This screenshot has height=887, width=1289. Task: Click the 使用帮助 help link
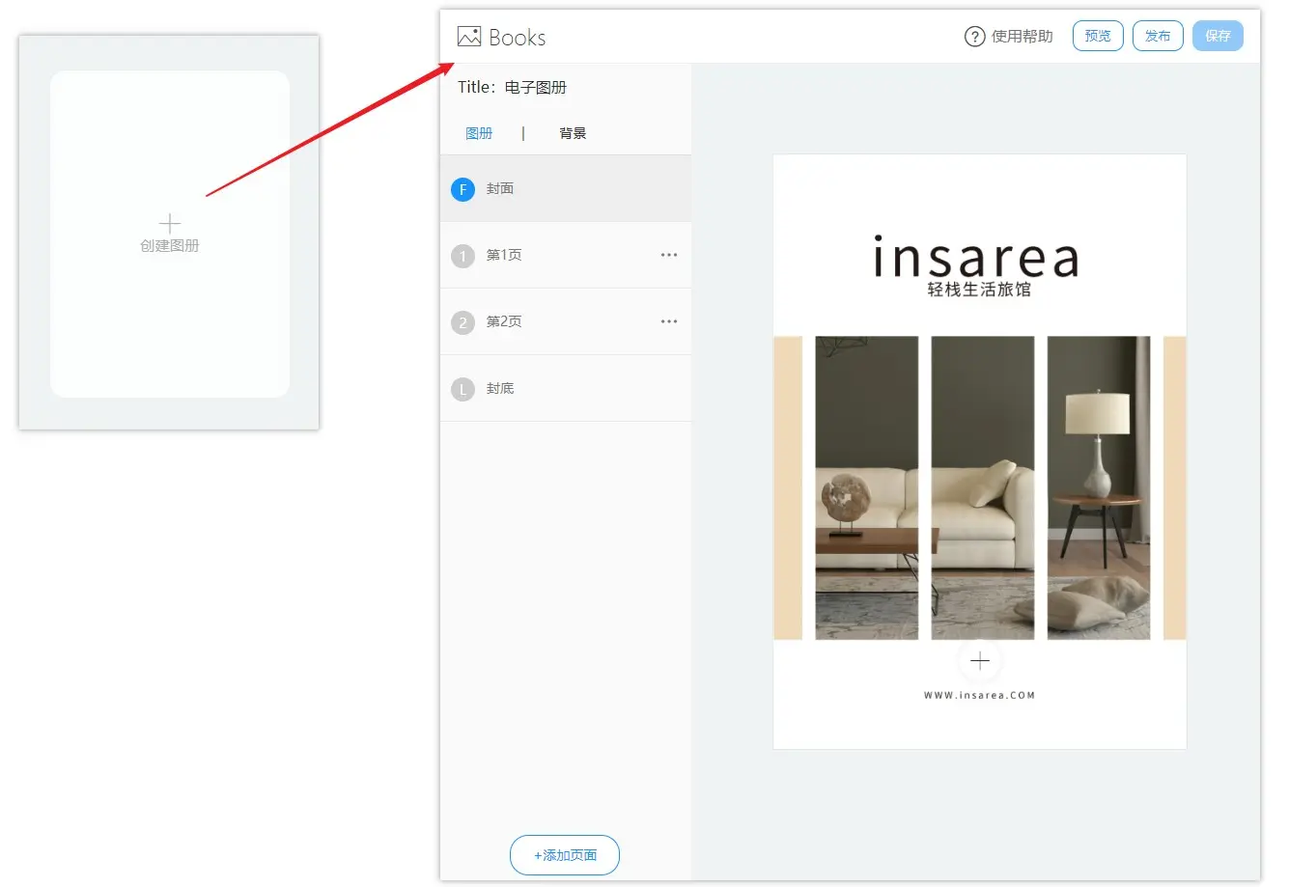(1022, 37)
